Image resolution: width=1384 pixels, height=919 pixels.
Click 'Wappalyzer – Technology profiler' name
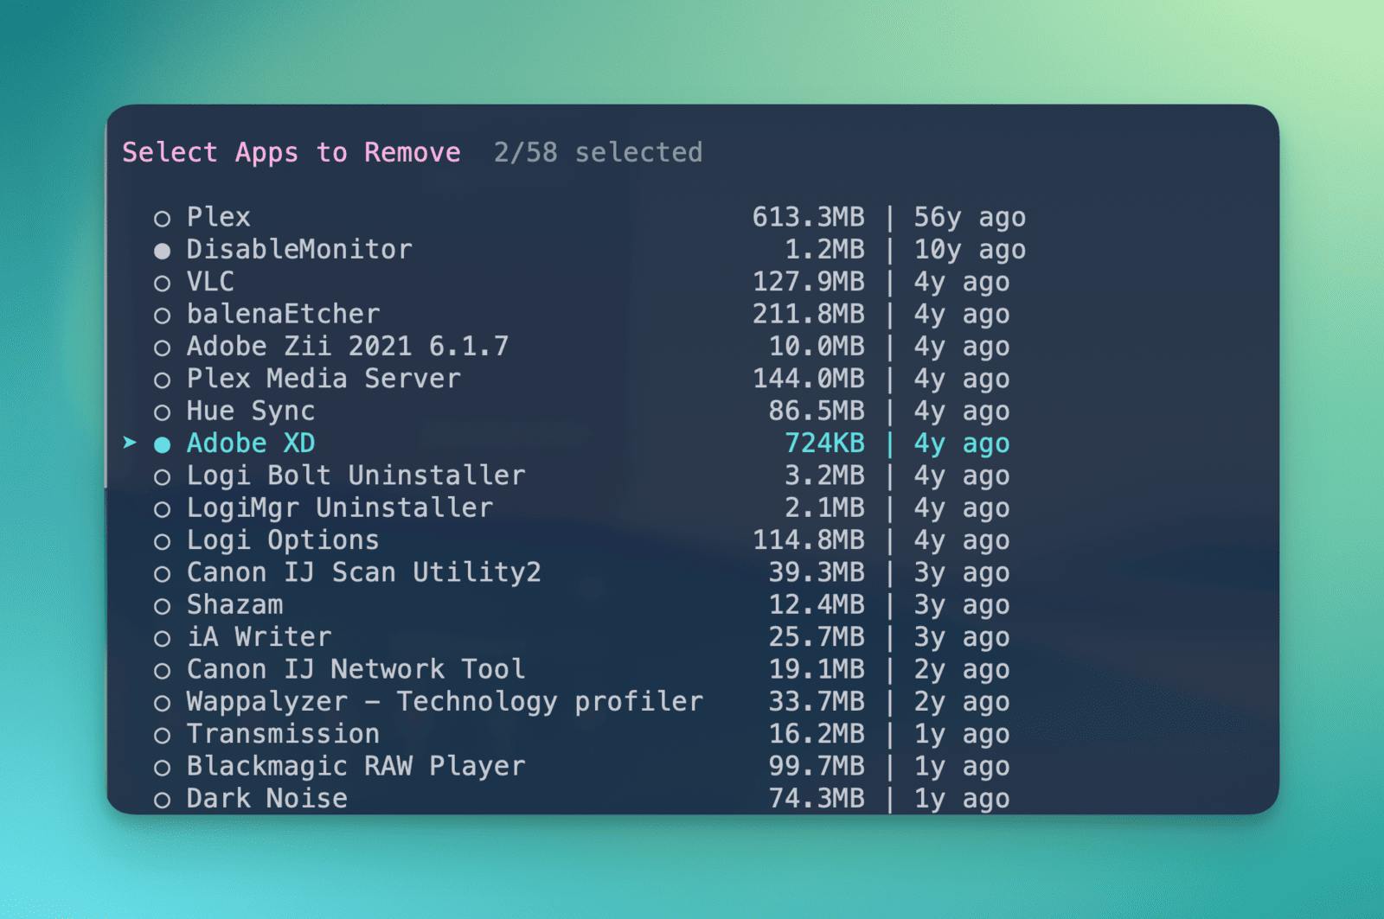pyautogui.click(x=445, y=701)
